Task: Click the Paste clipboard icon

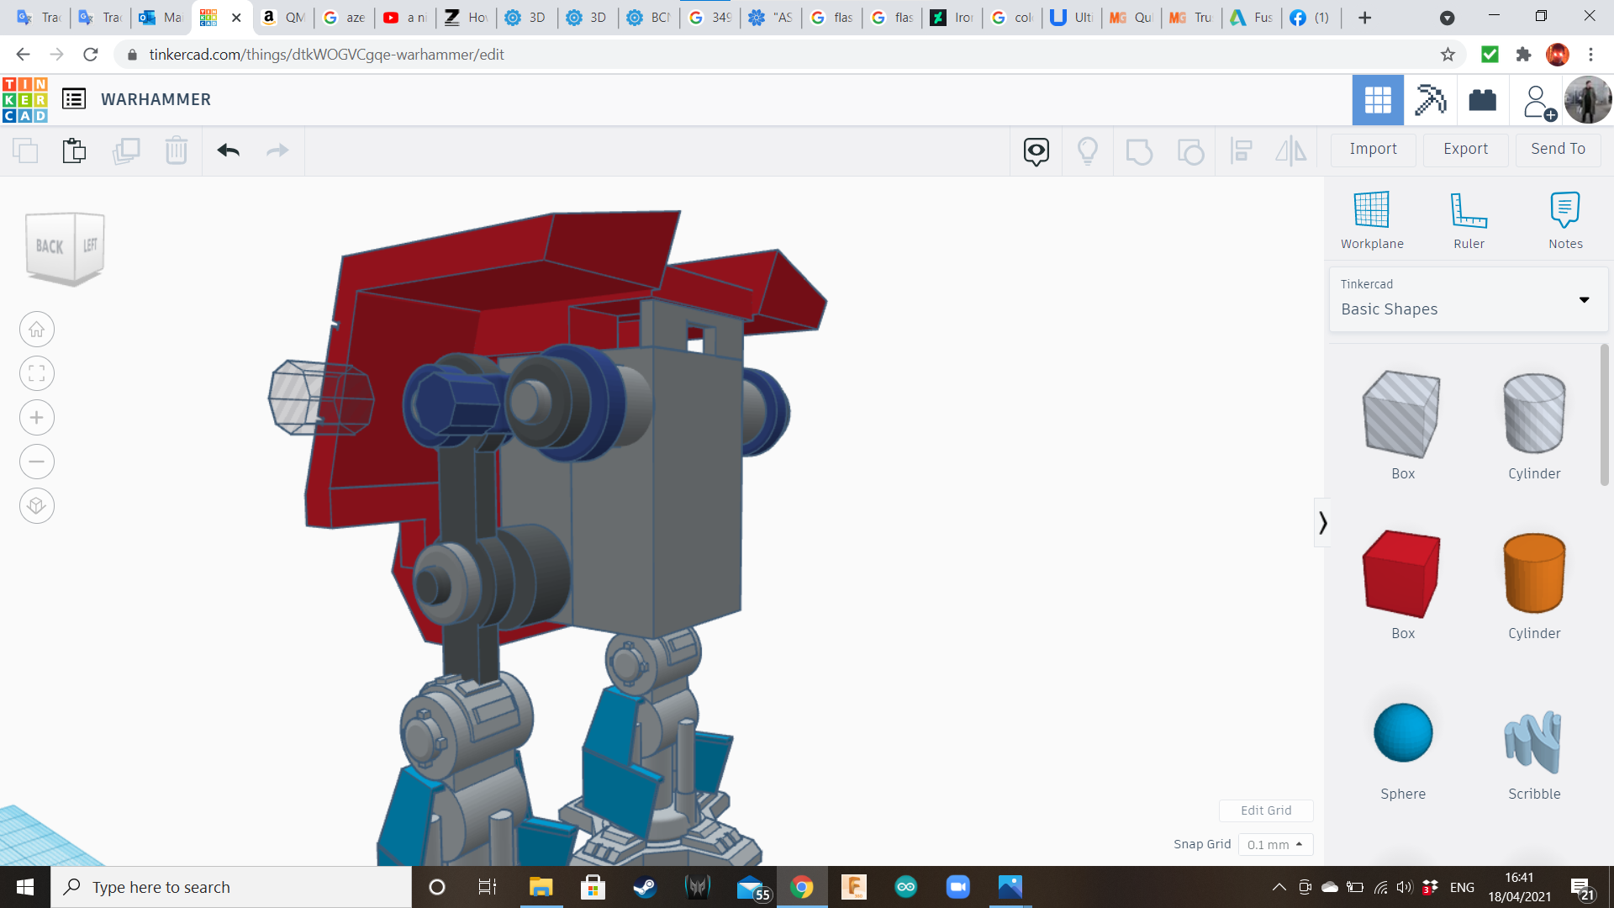Action: point(74,150)
